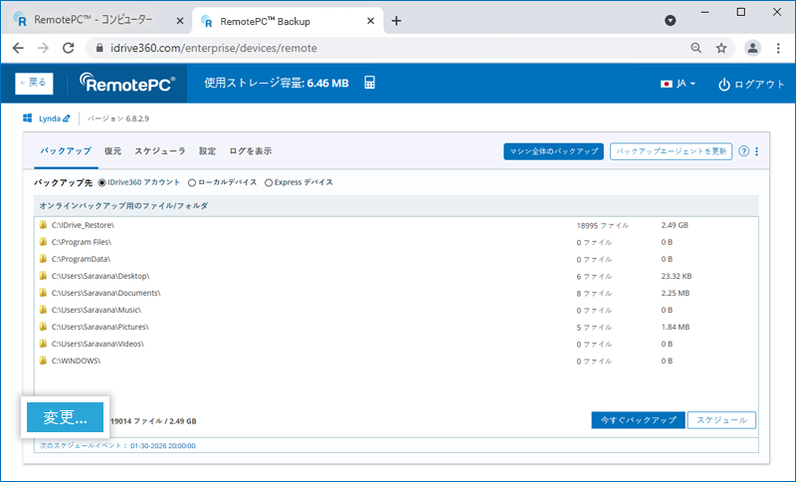
Task: Open the three-dot more options menu in panel
Action: pyautogui.click(x=757, y=151)
